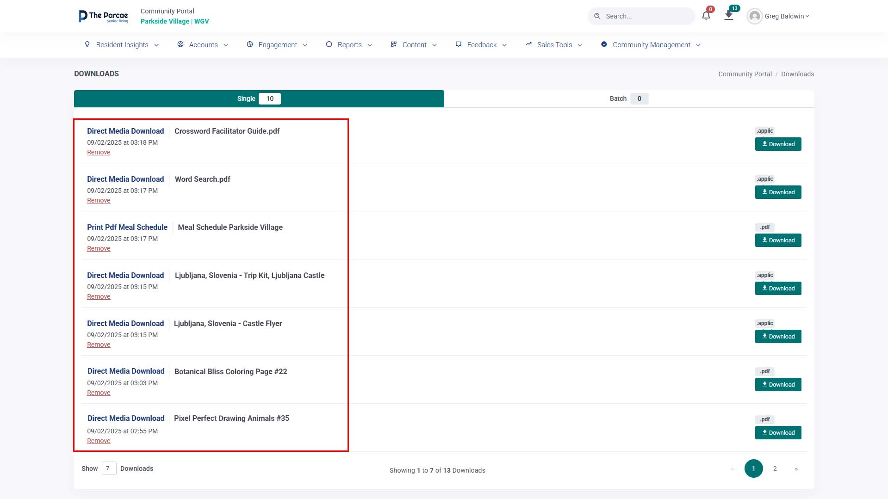
Task: Click the Engagement pie chart icon
Action: point(250,44)
